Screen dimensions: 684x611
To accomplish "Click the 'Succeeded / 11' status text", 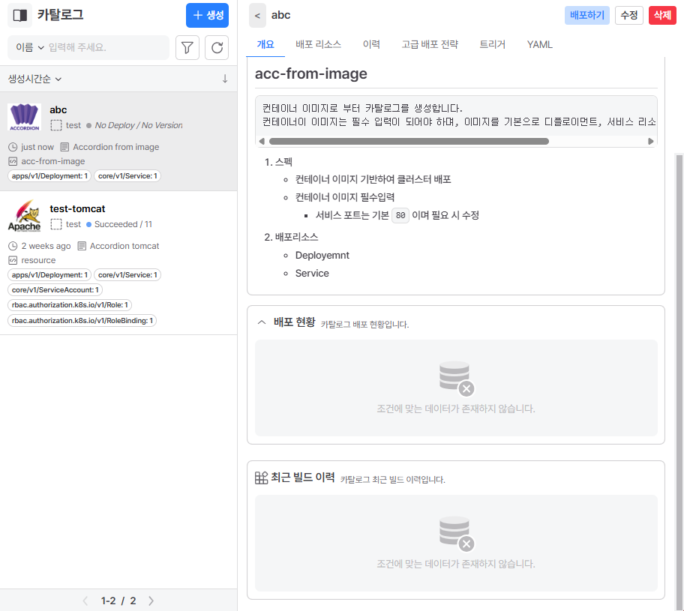I will pos(123,224).
